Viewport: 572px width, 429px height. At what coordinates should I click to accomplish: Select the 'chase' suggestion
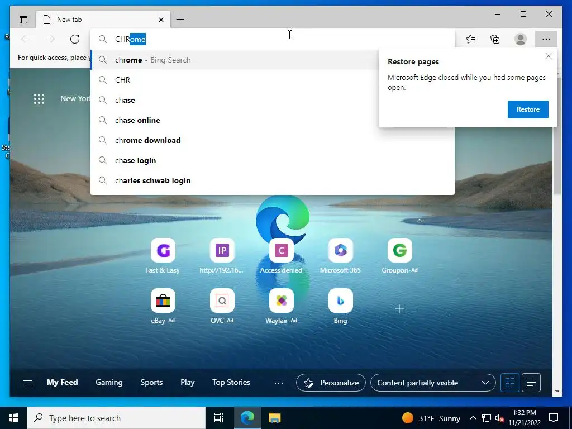pyautogui.click(x=234, y=100)
